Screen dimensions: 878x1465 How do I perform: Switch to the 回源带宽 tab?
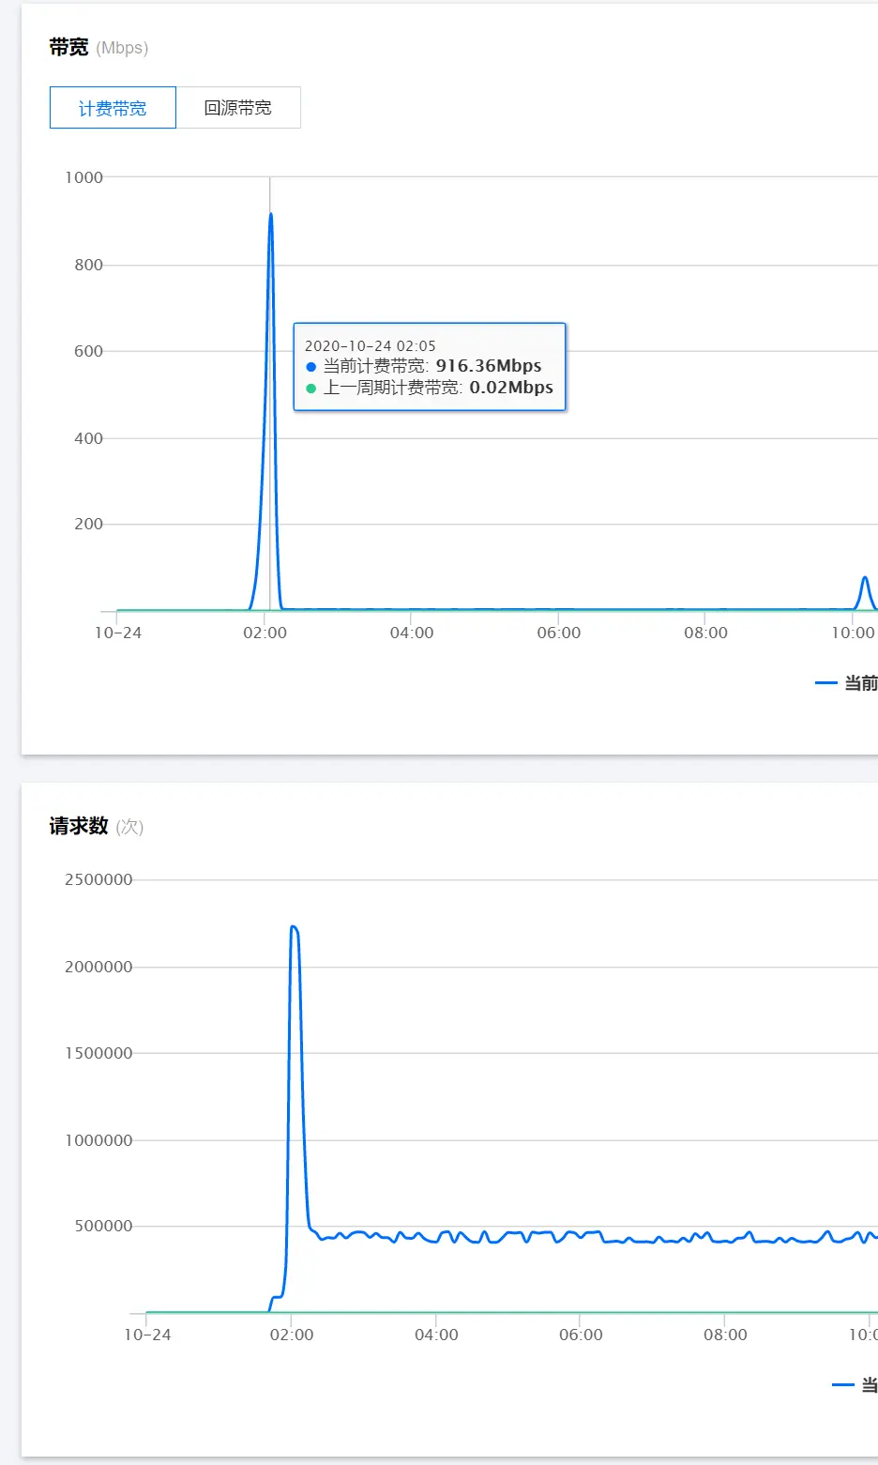(x=238, y=108)
